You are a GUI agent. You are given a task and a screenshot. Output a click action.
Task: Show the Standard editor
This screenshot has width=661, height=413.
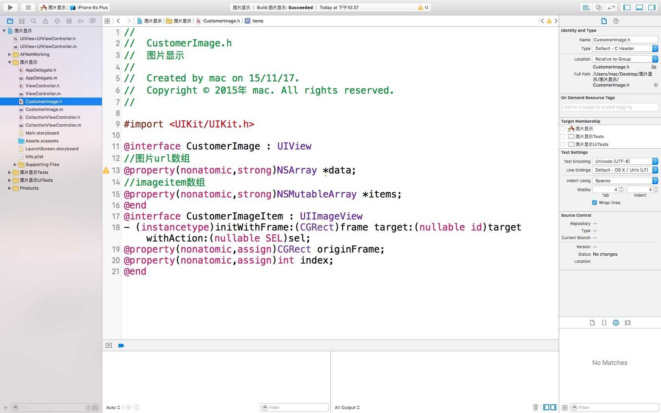(586, 7)
